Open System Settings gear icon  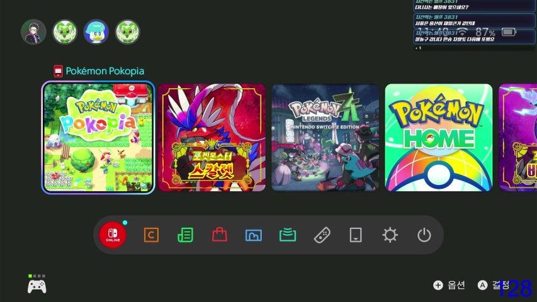390,235
